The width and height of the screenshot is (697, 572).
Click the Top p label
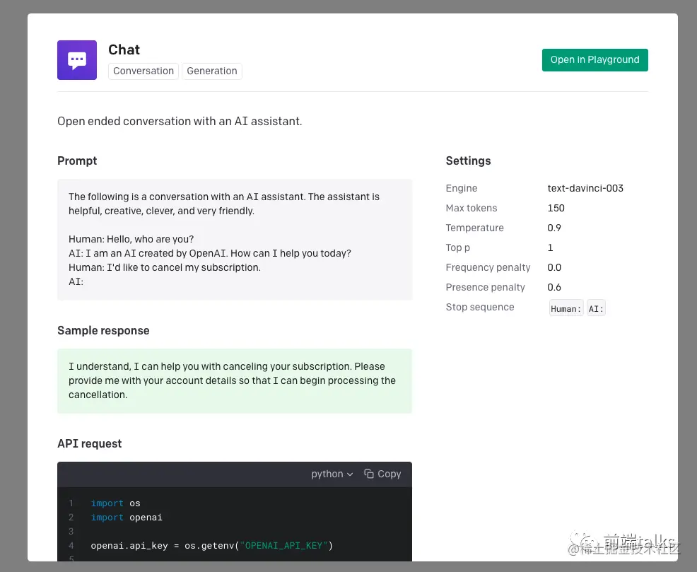458,247
